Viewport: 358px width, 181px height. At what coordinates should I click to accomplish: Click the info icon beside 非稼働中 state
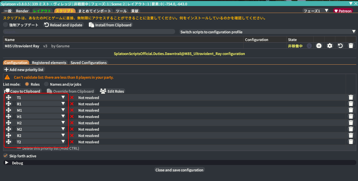click(x=309, y=46)
